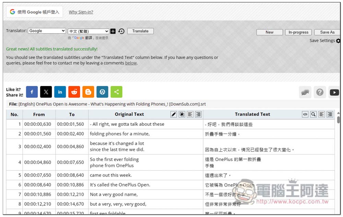Screen dimensions: 343x217
Task: Click the Translated Text column header label
Action: click(252, 114)
